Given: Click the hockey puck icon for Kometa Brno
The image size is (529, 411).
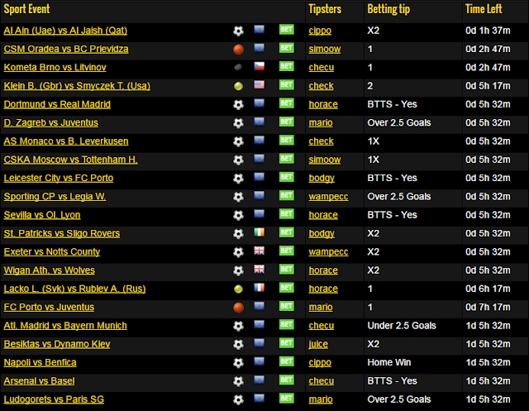Looking at the screenshot, I should coord(238,68).
